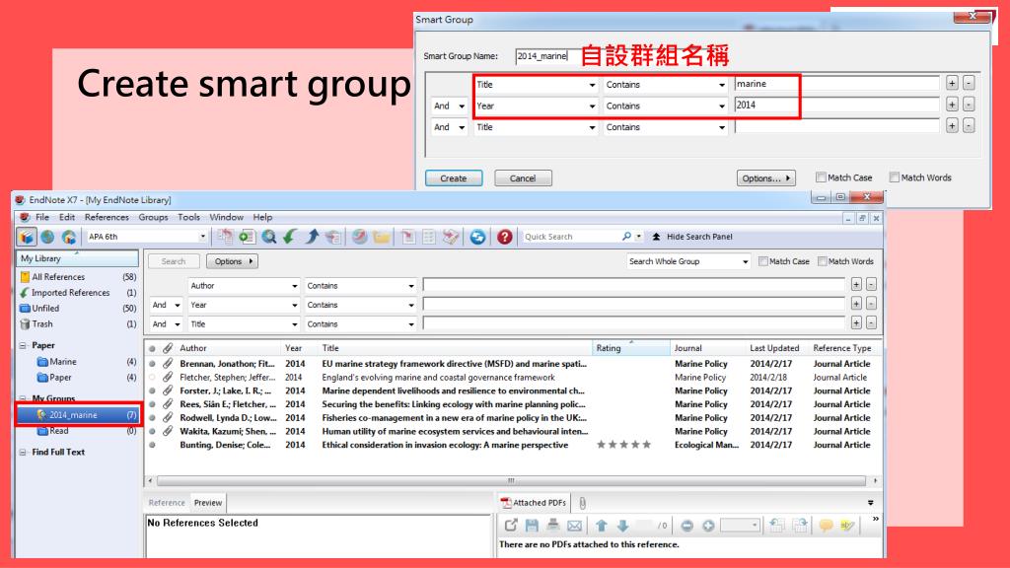Open the And operator dropdown beside Year in dialog
The image size is (1010, 568).
462,106
